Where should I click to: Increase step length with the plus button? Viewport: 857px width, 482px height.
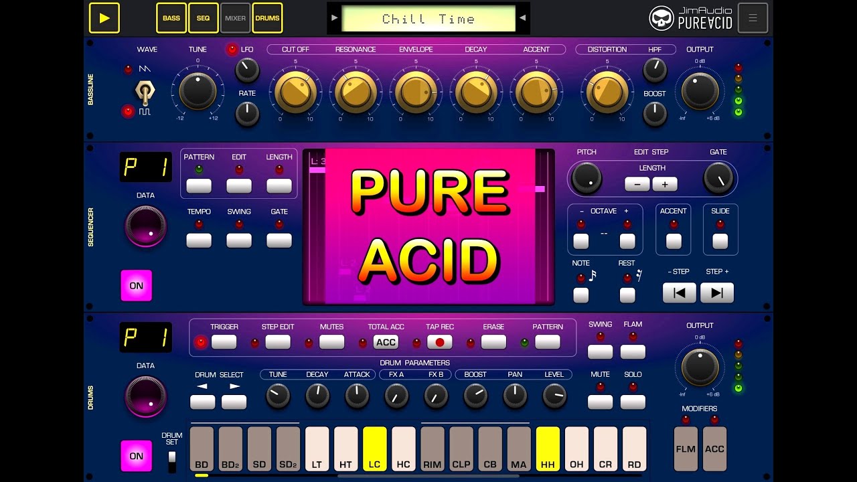(x=665, y=184)
